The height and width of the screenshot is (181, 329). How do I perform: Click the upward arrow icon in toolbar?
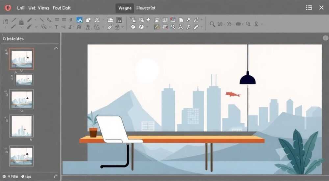coord(57,27)
